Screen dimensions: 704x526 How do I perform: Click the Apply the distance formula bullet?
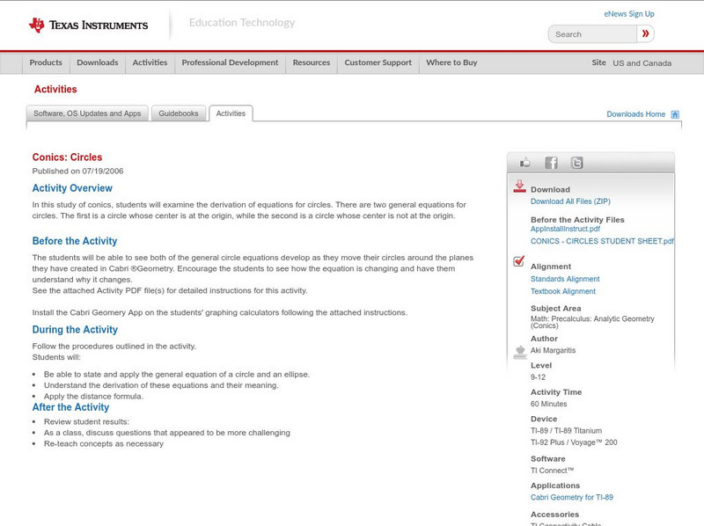point(93,397)
